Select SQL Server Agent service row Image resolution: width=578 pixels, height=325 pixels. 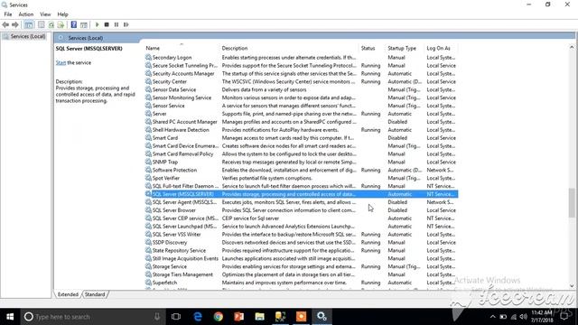(301, 202)
